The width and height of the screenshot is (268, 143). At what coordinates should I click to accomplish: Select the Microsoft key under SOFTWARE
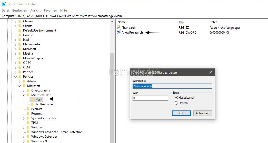(x=29, y=49)
